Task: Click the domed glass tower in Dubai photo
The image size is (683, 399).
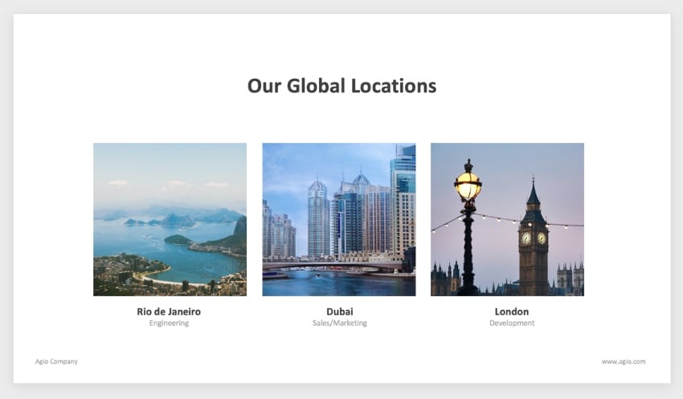Action: point(318,218)
